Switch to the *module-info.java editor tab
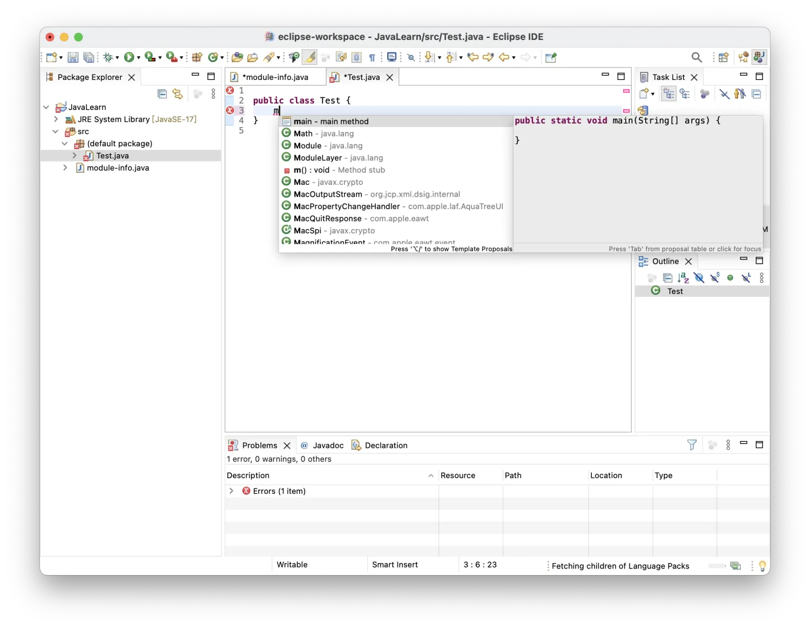 275,77
